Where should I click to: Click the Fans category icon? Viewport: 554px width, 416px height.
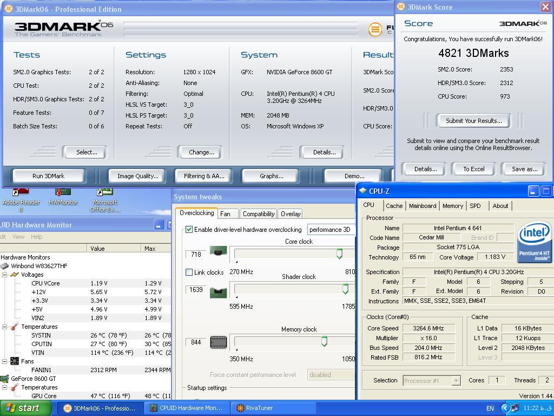(15, 361)
